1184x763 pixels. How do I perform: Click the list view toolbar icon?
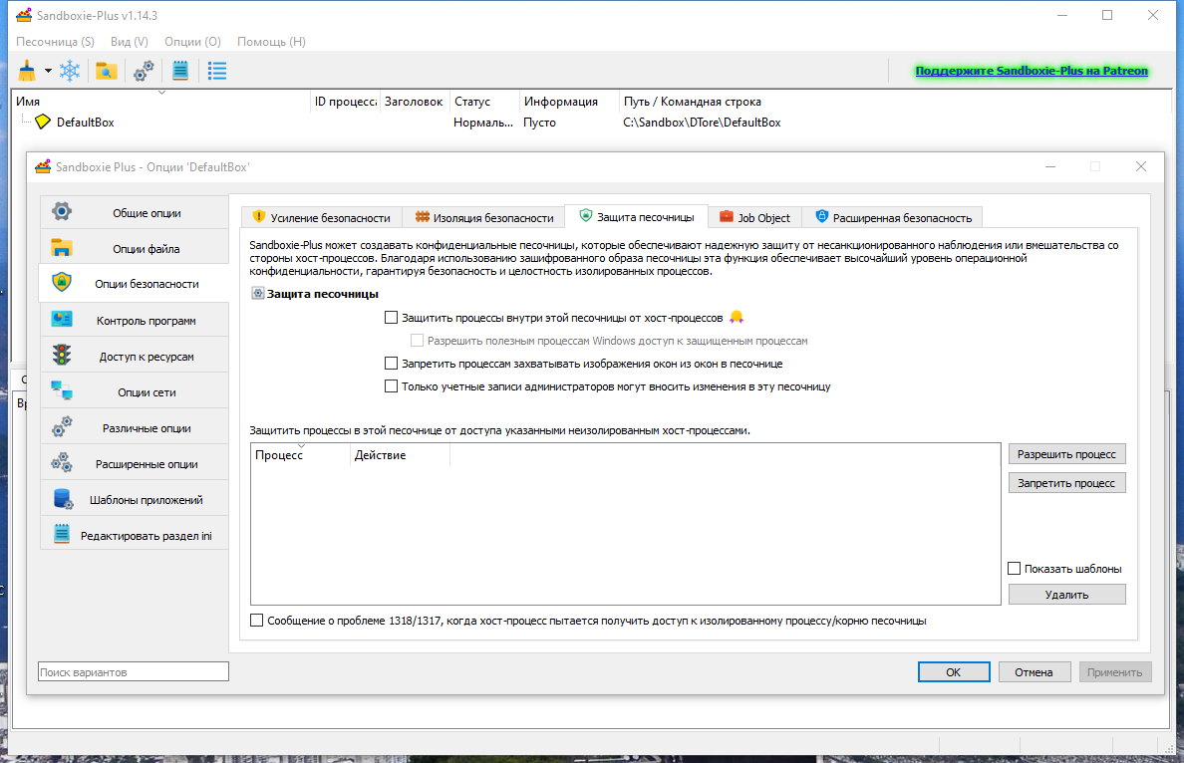click(x=217, y=71)
